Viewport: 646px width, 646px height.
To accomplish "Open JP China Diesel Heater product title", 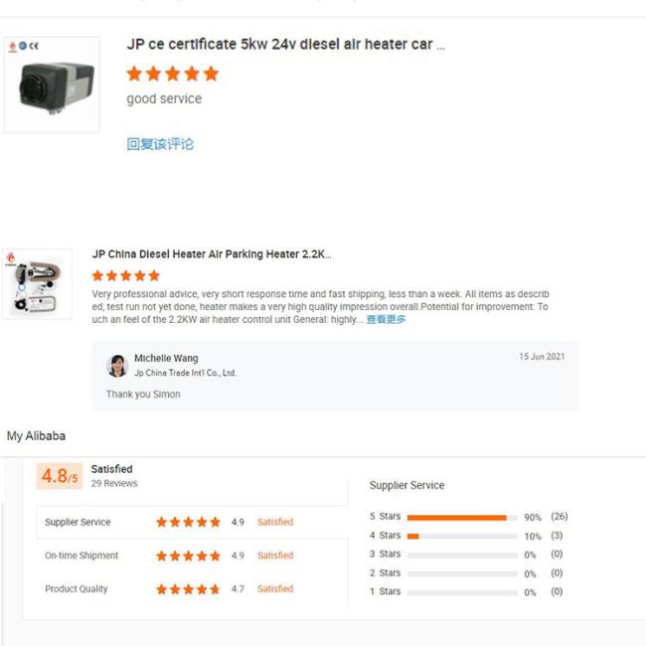I will tap(211, 254).
